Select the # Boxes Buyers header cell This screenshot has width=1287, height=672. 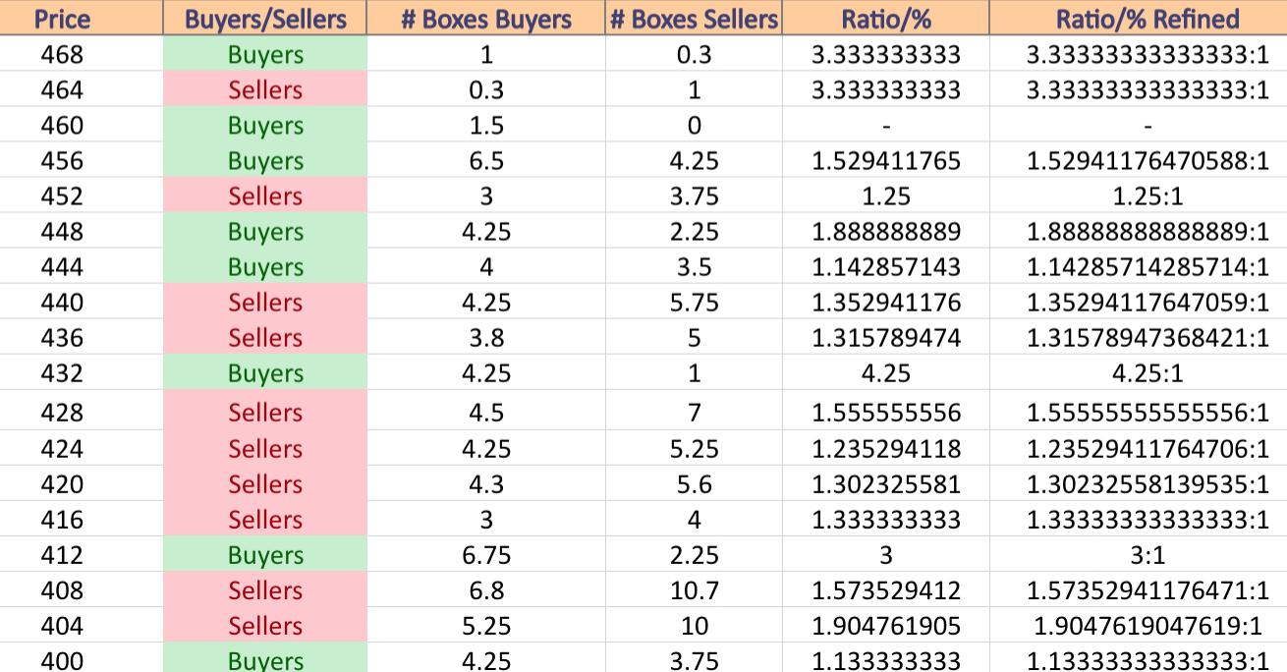pyautogui.click(x=486, y=19)
